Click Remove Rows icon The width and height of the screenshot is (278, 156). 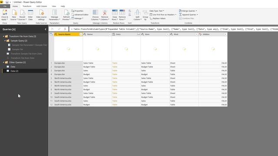tap(122, 13)
